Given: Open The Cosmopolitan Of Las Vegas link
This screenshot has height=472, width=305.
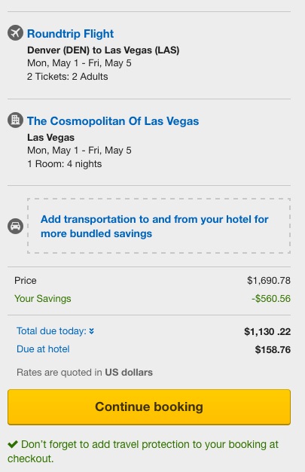Looking at the screenshot, I should click(113, 121).
